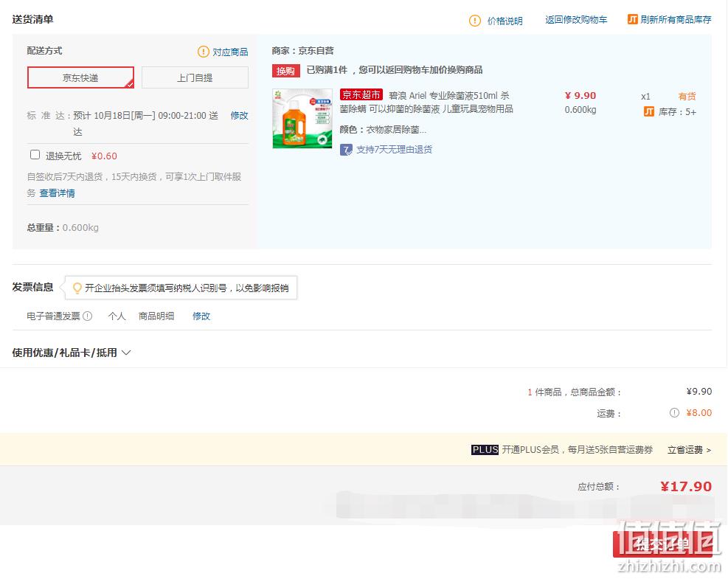Open the 价格说明 link

tap(505, 21)
